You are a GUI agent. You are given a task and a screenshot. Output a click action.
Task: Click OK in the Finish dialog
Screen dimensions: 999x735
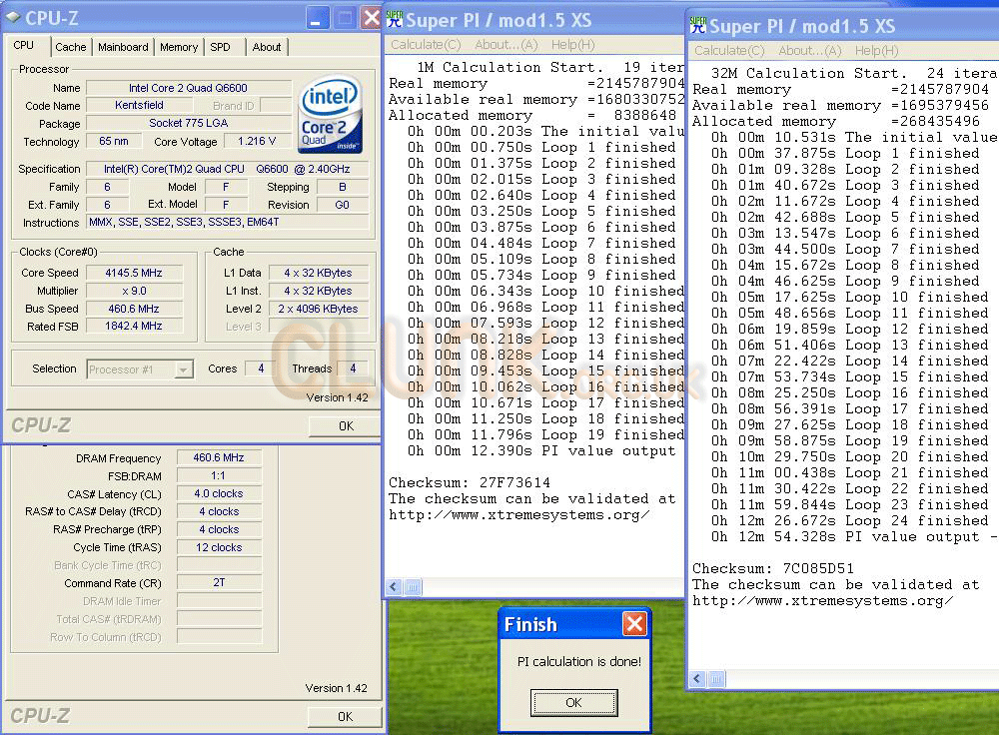point(573,702)
